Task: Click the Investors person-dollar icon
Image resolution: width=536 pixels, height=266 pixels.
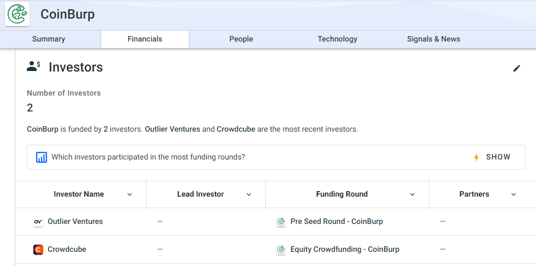Action: 33,66
